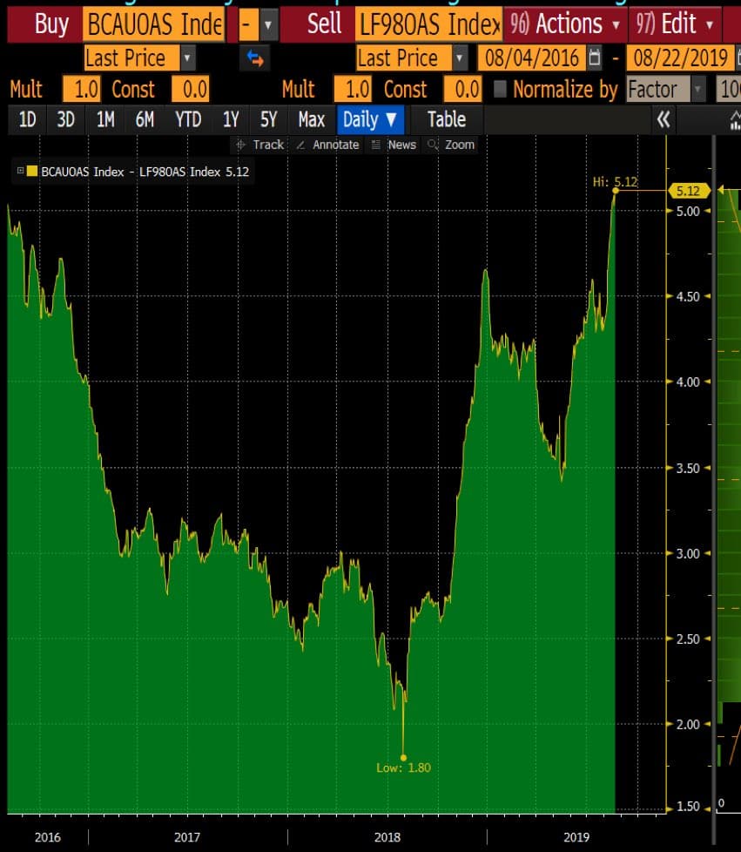The image size is (741, 852).
Task: Switch to the Table view
Action: 446,119
